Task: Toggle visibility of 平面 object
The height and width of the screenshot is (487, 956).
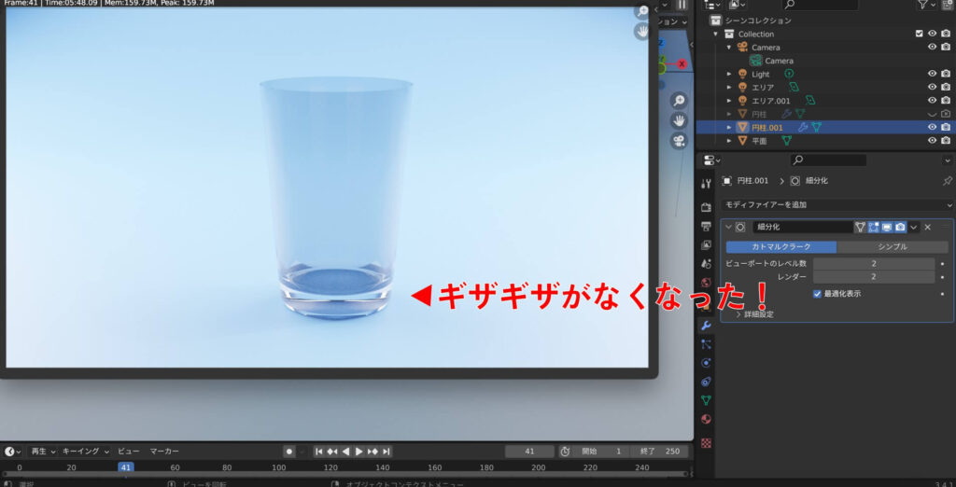Action: (932, 141)
